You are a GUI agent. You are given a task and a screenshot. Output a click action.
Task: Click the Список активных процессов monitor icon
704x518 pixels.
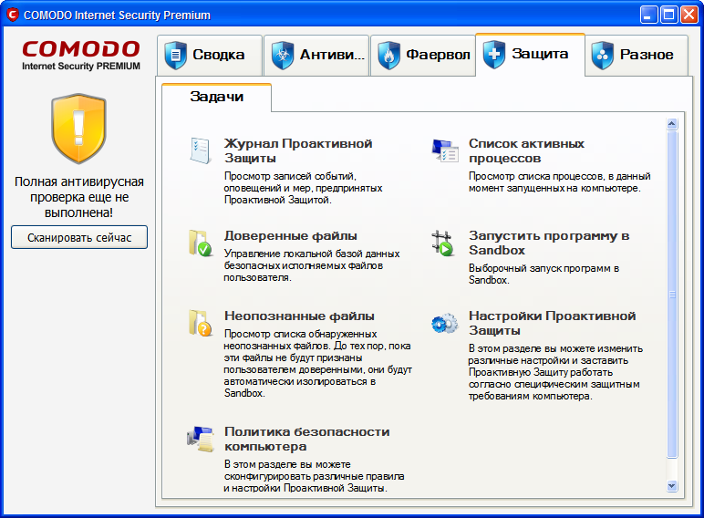click(x=445, y=150)
